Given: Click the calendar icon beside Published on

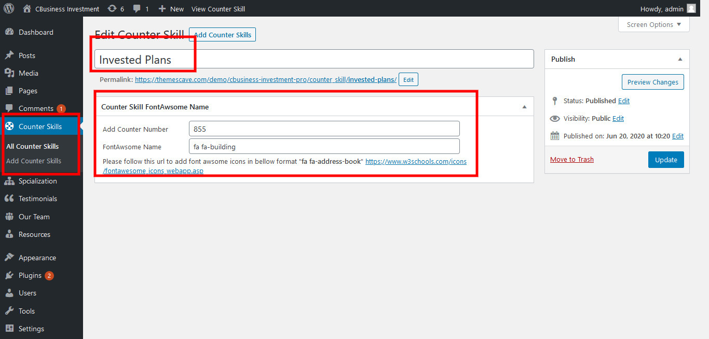Looking at the screenshot, I should click(x=555, y=136).
